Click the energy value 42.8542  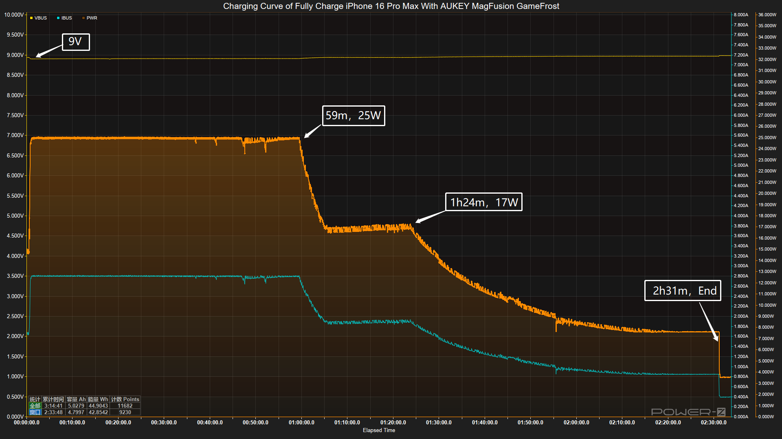[x=98, y=412]
